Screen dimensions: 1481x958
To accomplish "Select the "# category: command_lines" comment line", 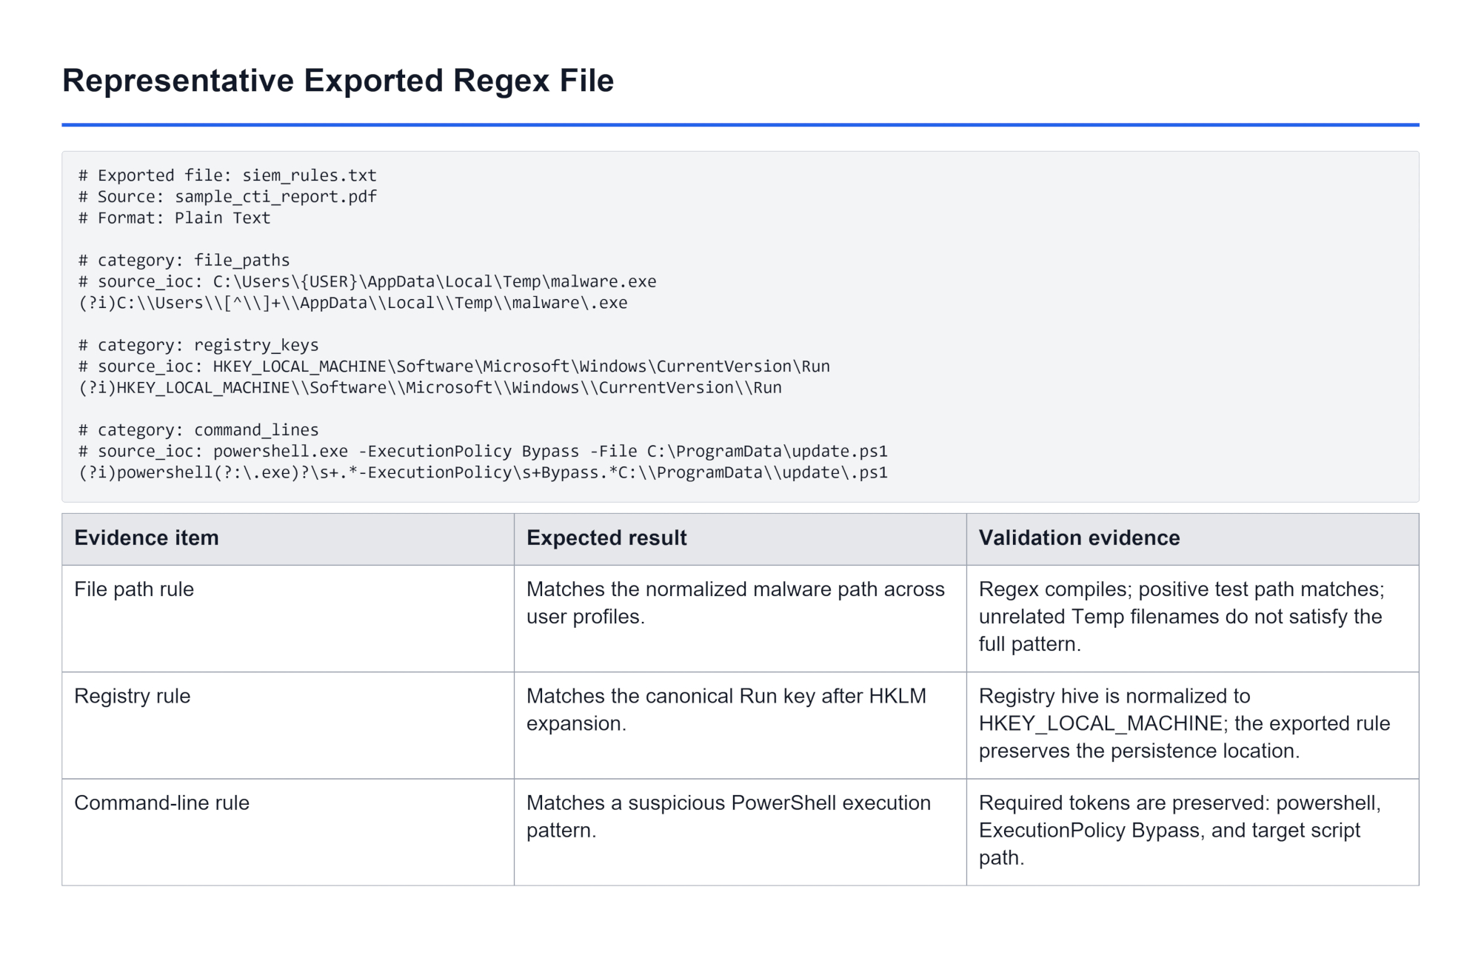I will click(x=198, y=430).
